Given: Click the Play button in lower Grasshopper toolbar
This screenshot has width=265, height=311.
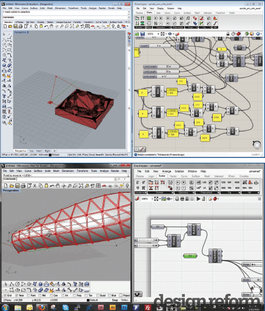Looking at the screenshot, I should pyautogui.click(x=198, y=199).
